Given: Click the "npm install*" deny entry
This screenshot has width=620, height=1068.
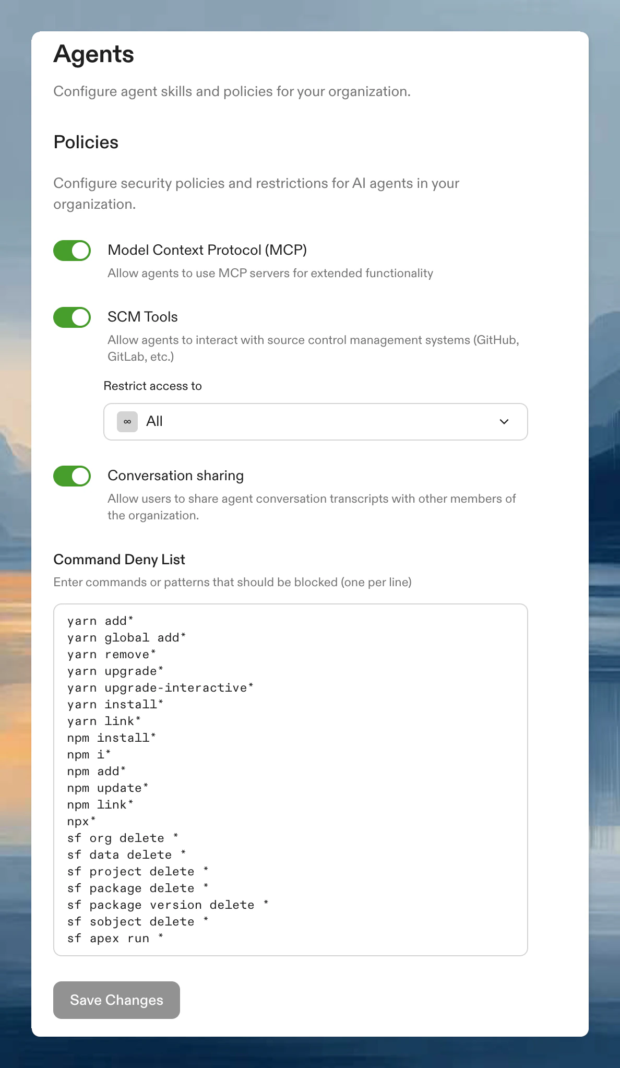Looking at the screenshot, I should [111, 738].
